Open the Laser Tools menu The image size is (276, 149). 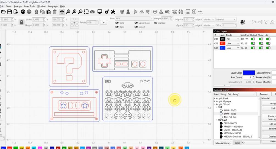coord(29,6)
